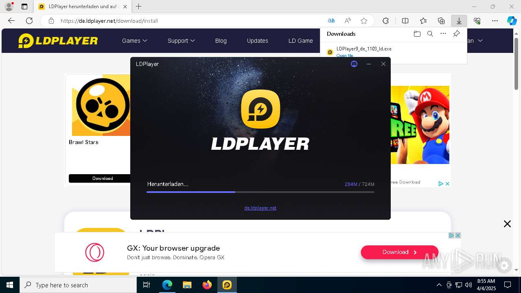Go back in the browser
The width and height of the screenshot is (521, 293).
(11, 21)
